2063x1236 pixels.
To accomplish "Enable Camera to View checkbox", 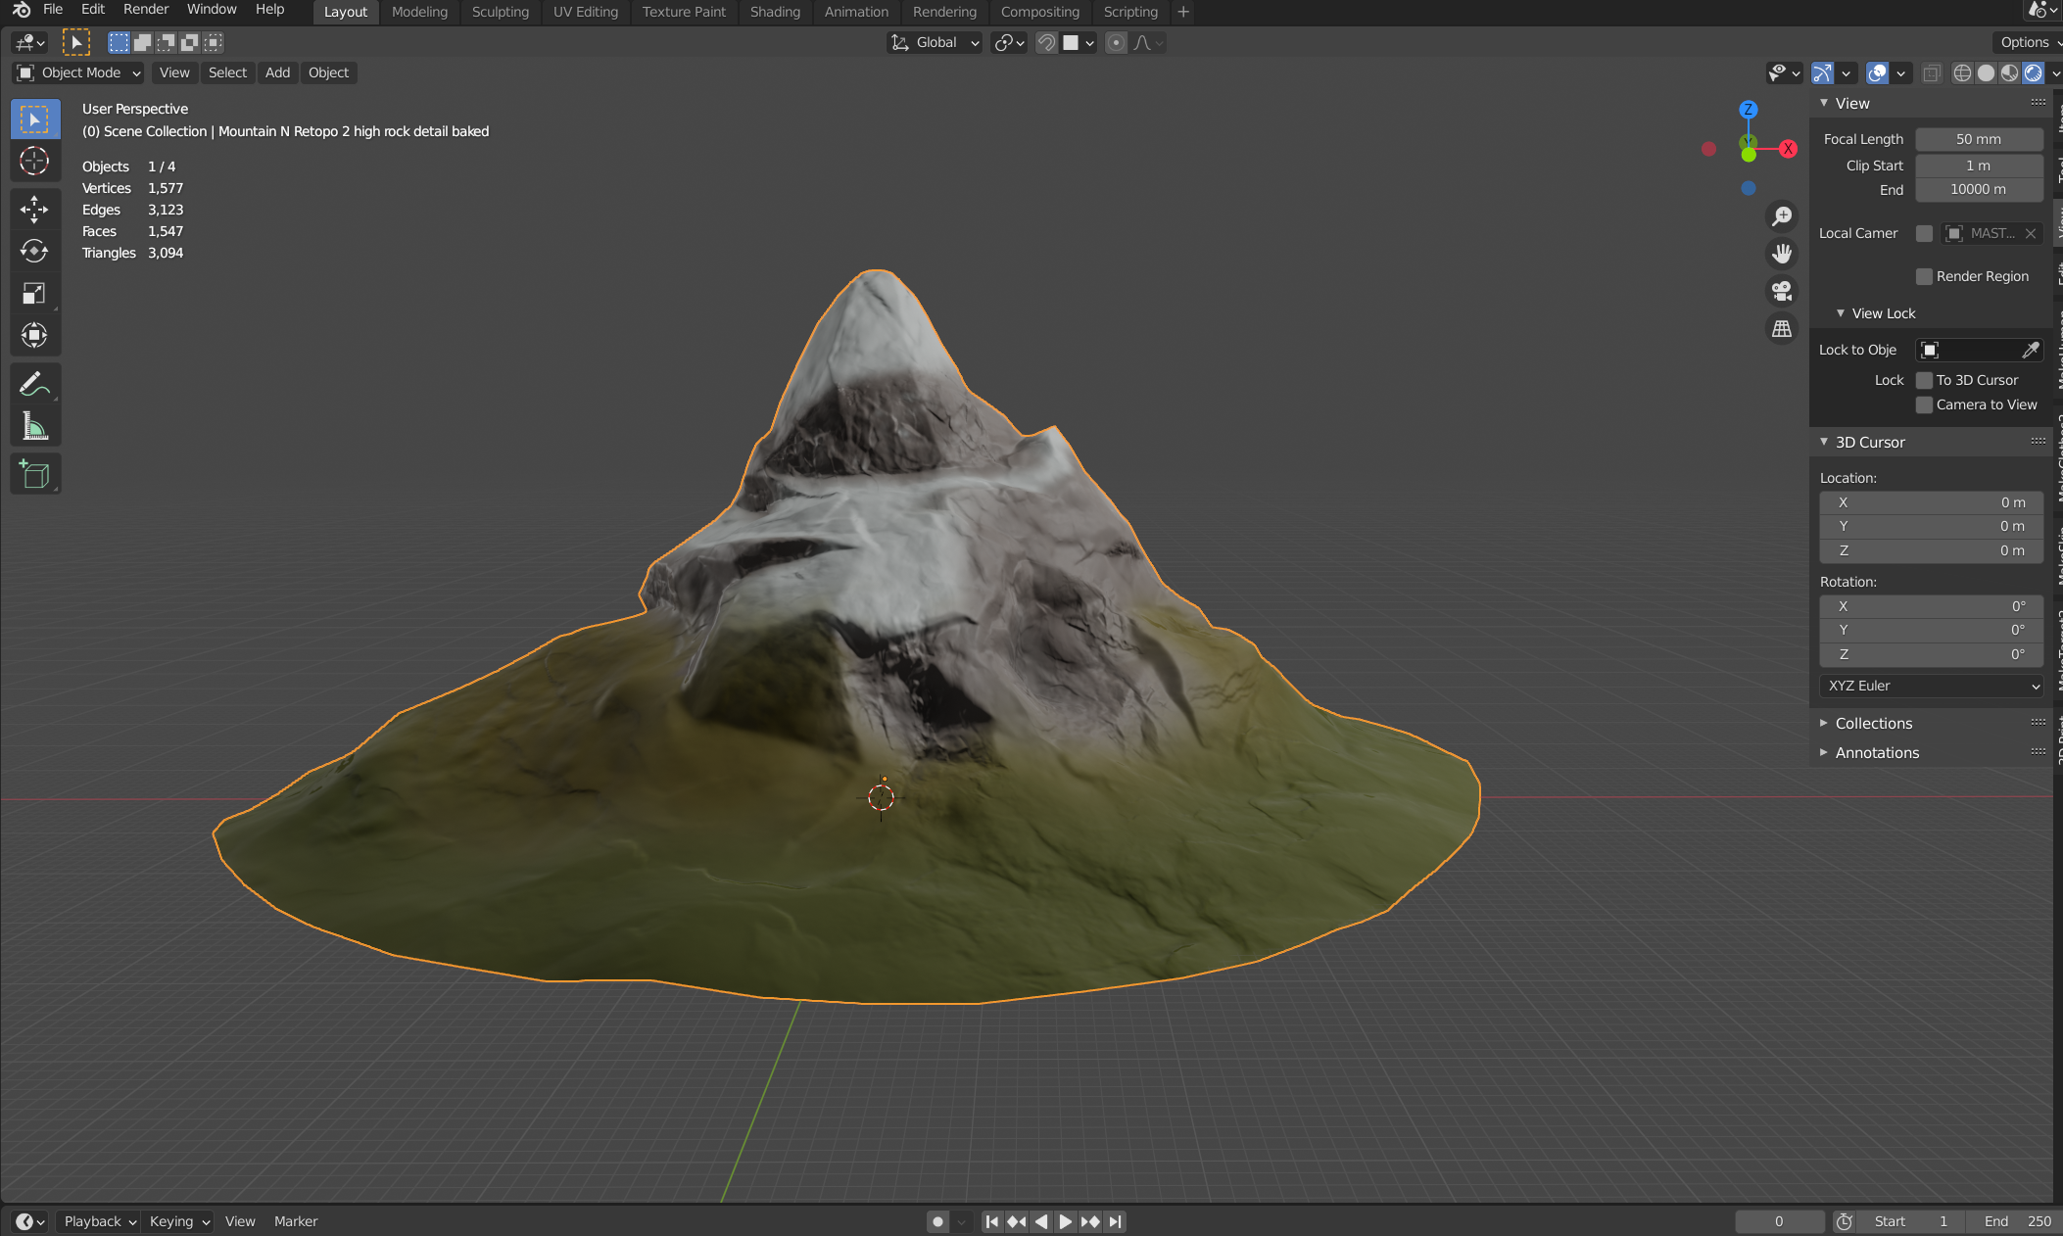I will tap(1924, 404).
